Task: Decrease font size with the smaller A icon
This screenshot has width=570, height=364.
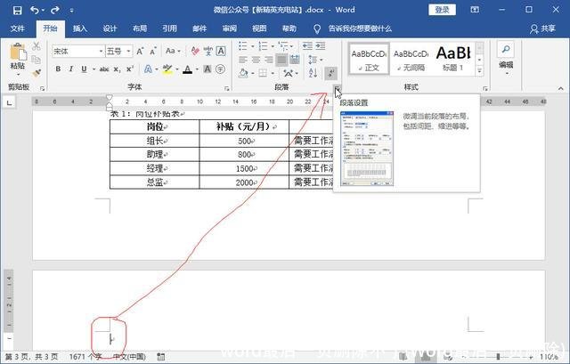Action: point(153,52)
